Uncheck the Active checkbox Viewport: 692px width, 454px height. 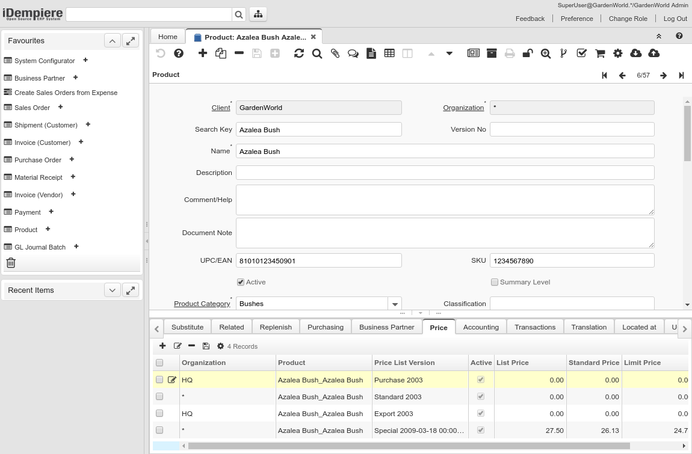pos(241,282)
